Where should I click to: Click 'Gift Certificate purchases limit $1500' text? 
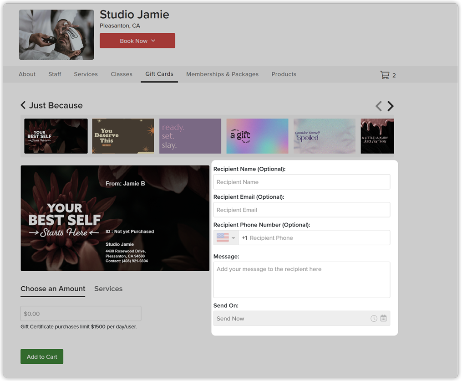coord(79,326)
